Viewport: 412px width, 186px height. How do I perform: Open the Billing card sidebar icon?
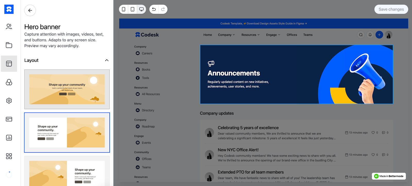[x=9, y=119]
